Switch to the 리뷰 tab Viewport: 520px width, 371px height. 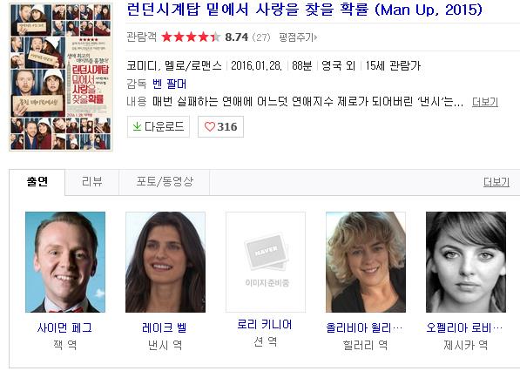91,182
